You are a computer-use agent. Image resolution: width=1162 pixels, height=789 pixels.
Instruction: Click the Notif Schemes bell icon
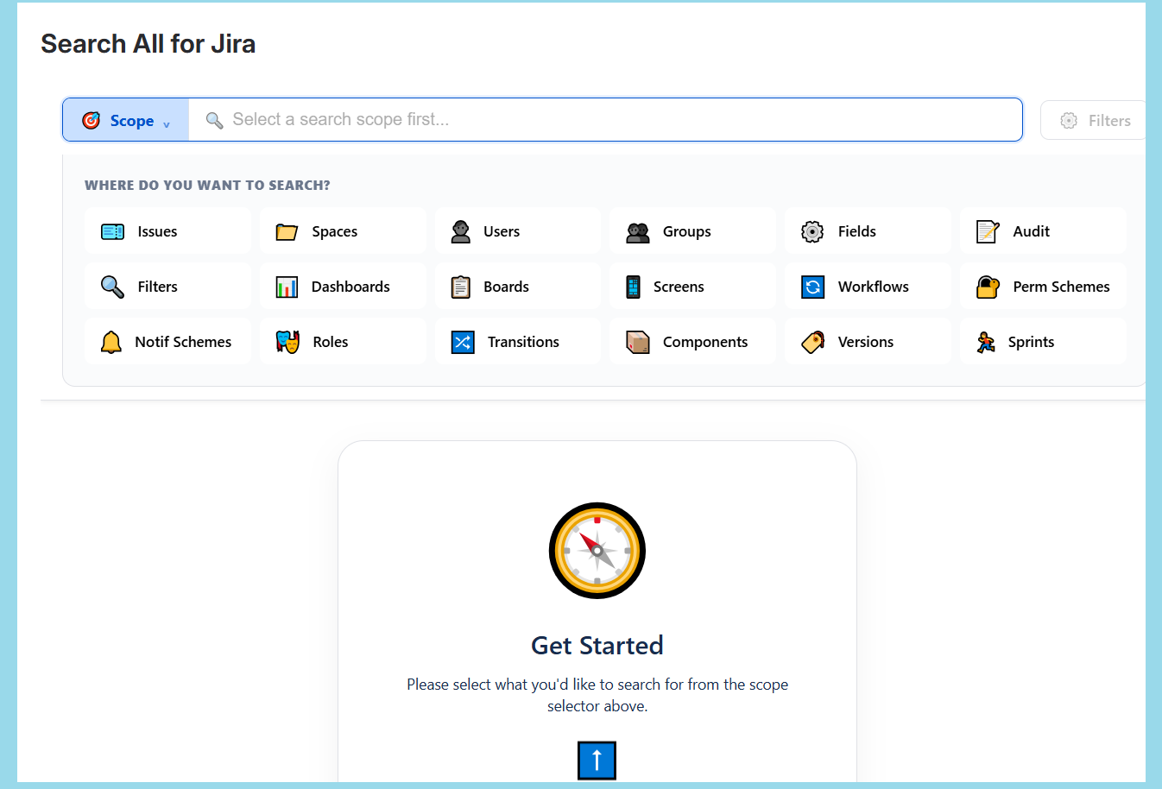(111, 342)
